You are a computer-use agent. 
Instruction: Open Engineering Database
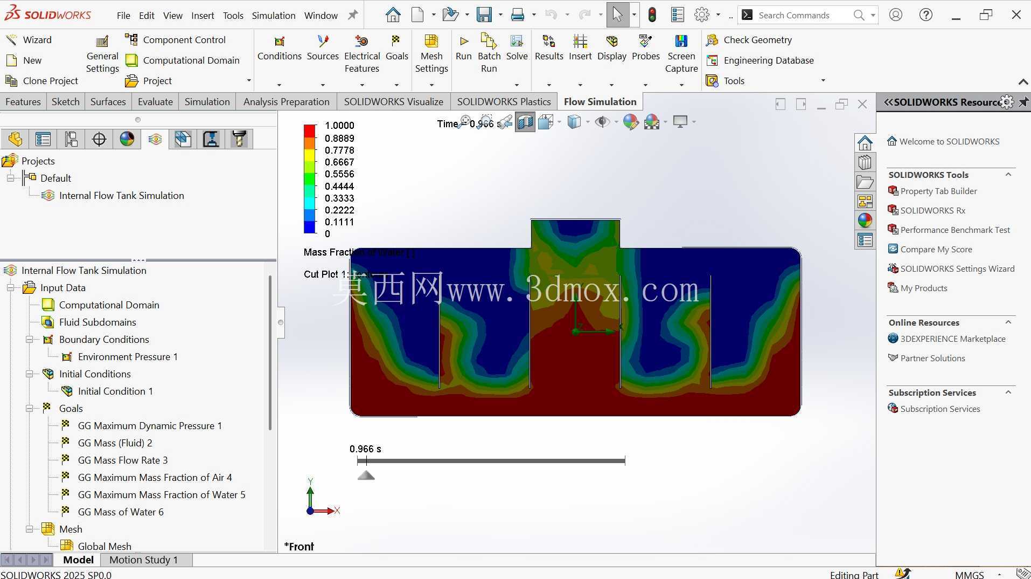click(760, 60)
